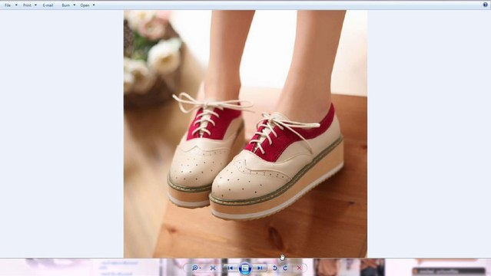The width and height of the screenshot is (491, 276).
Task: Expand the Burn dropdown arrow
Action: pos(75,5)
